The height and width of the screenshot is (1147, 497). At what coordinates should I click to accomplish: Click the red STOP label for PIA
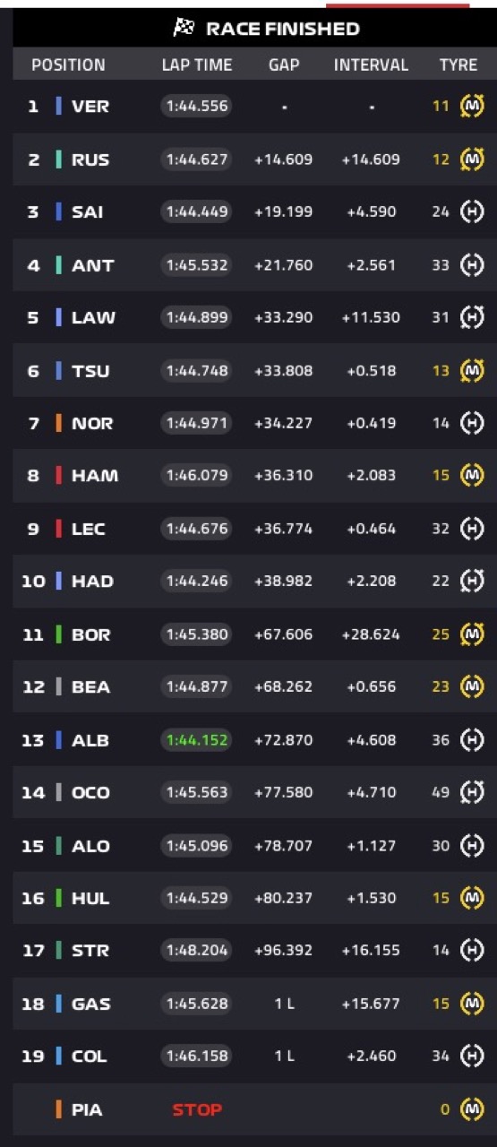click(x=197, y=1109)
